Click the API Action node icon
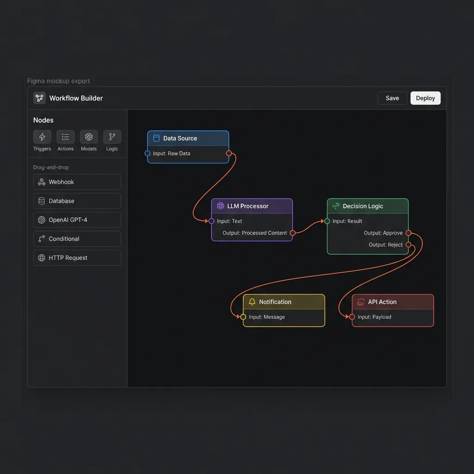This screenshot has width=474, height=474. [x=361, y=302]
